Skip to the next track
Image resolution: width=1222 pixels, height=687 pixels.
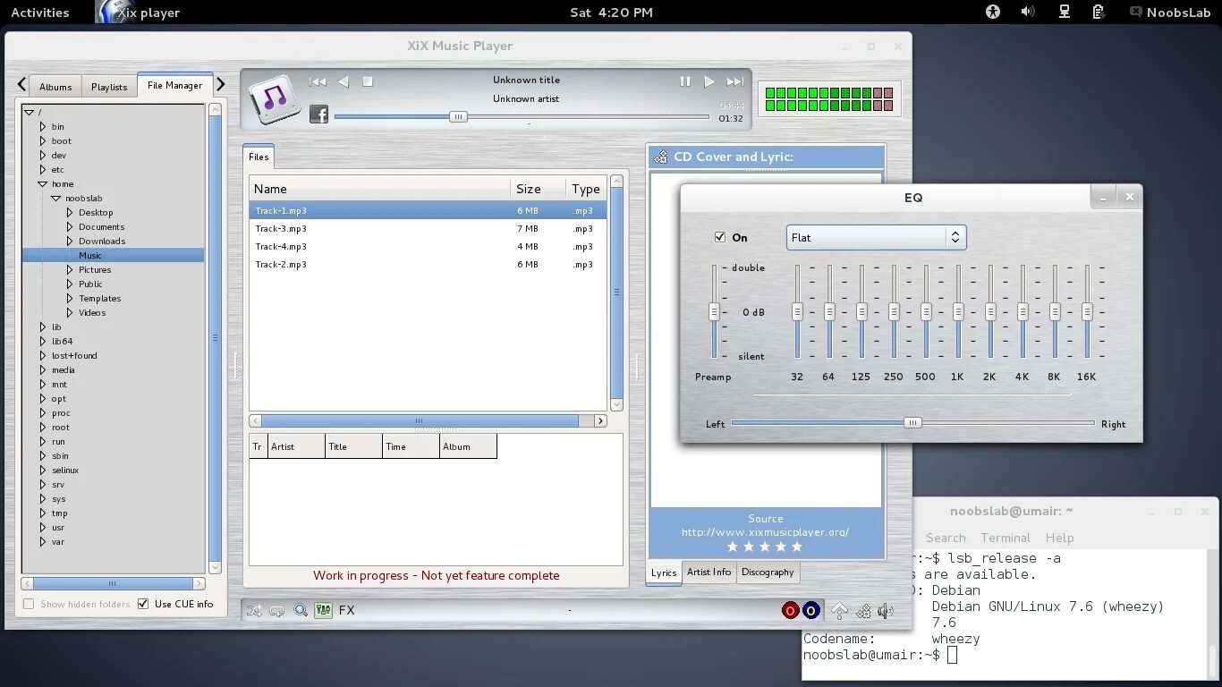tap(734, 81)
